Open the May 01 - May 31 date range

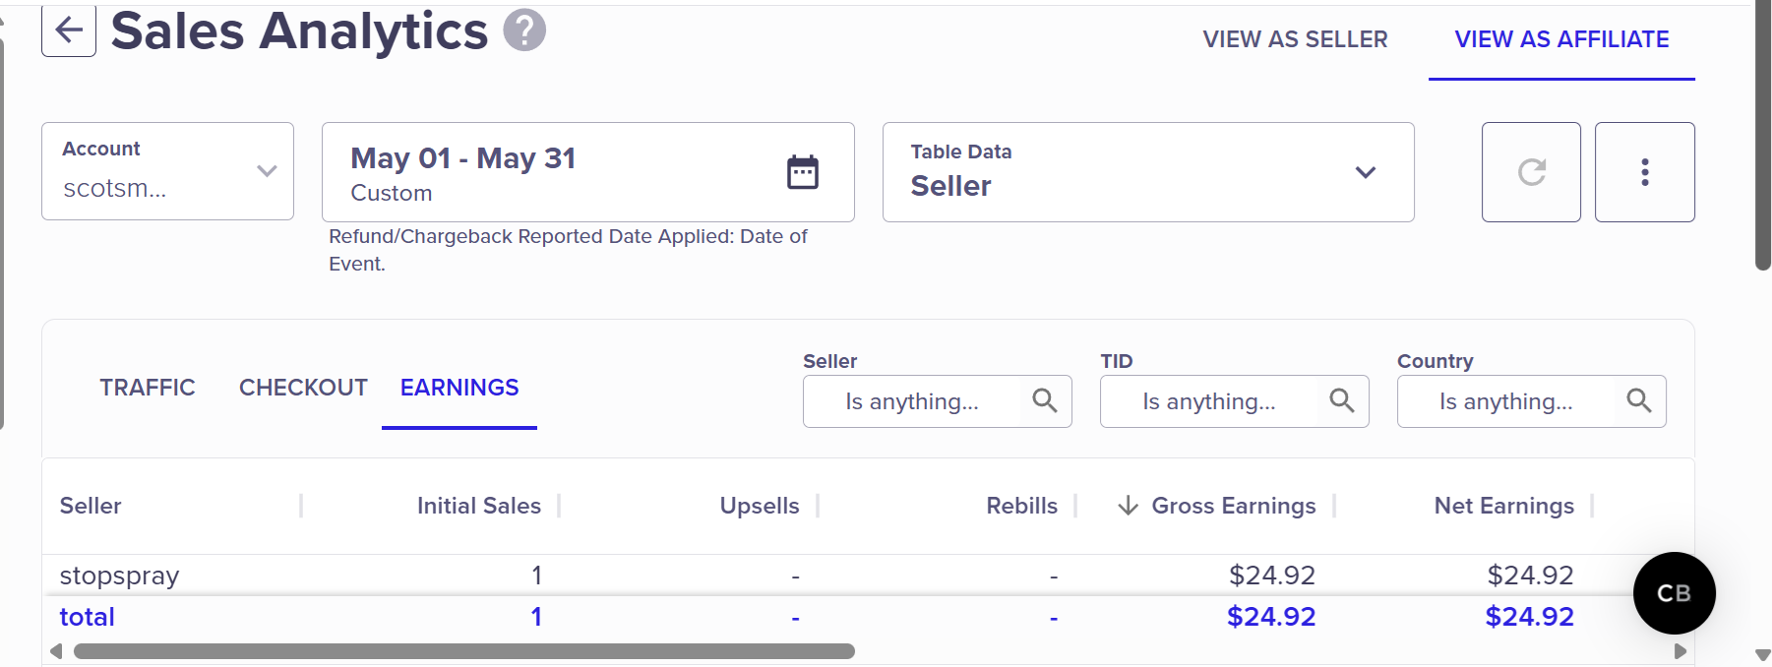pyautogui.click(x=587, y=172)
